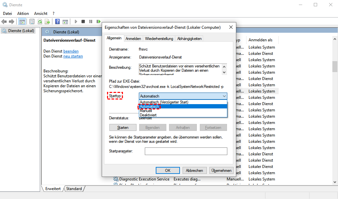This screenshot has width=338, height=199.
Task: Switch to the Standard view tab
Action: (74, 189)
